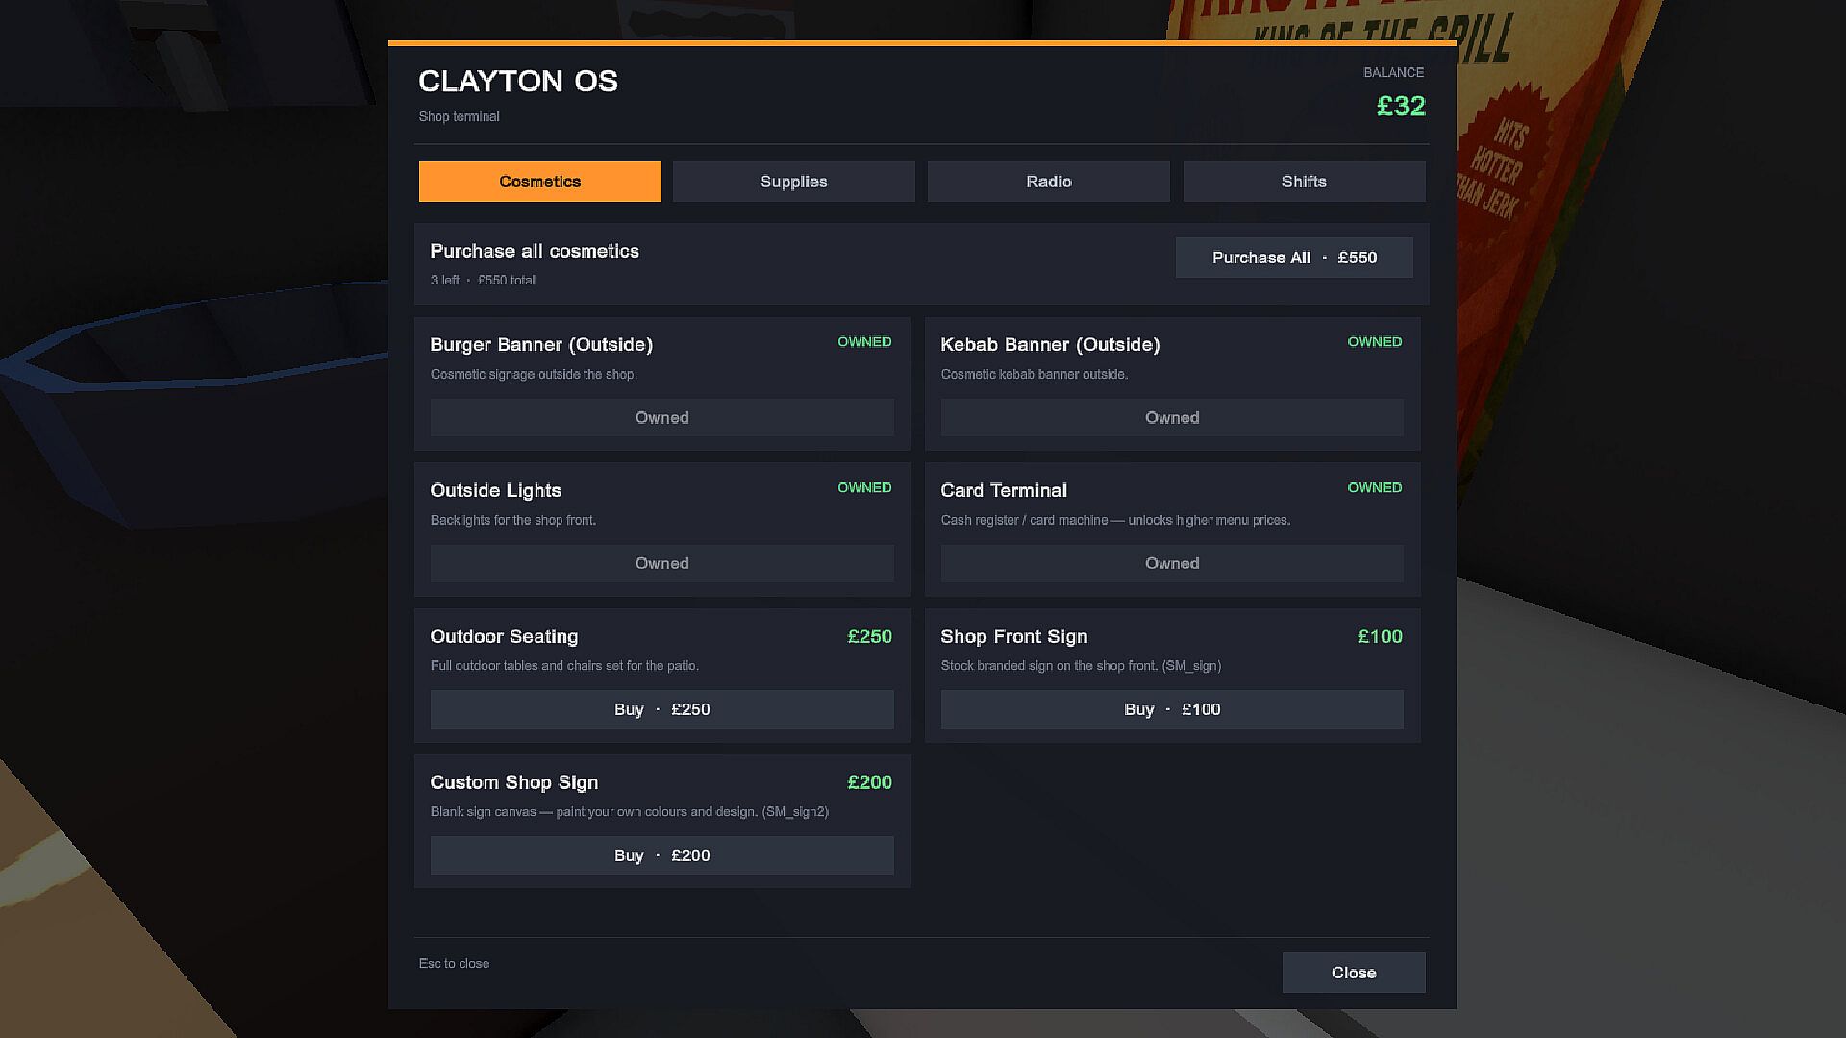Select the Cosmetics tab
This screenshot has height=1038, width=1846.
540,182
